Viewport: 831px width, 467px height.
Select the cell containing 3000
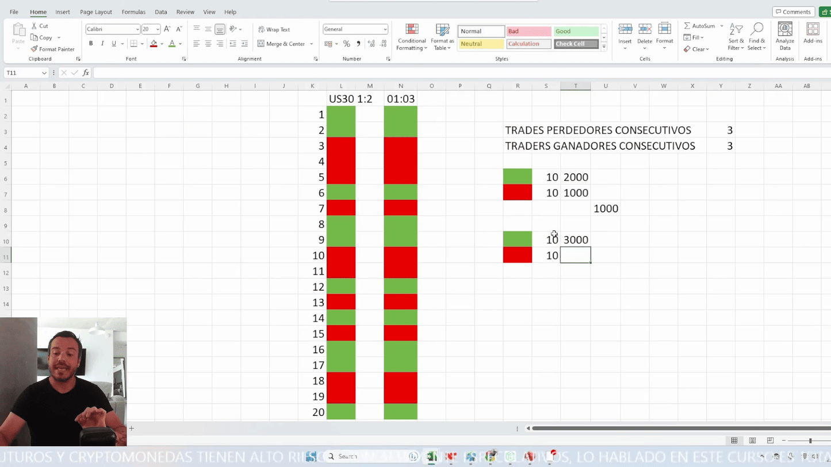(x=576, y=240)
